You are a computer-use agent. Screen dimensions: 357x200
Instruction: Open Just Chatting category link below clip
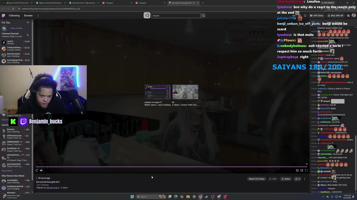coord(42,185)
